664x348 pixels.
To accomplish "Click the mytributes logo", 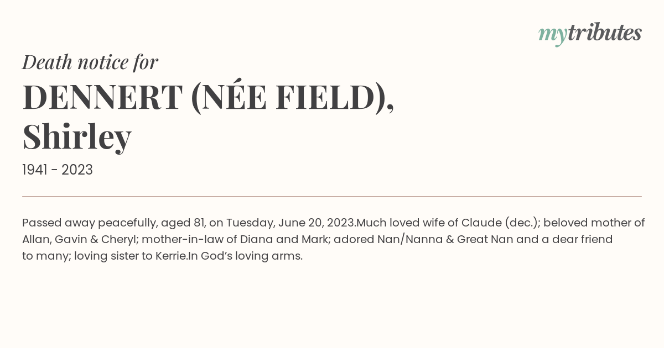I will point(590,34).
